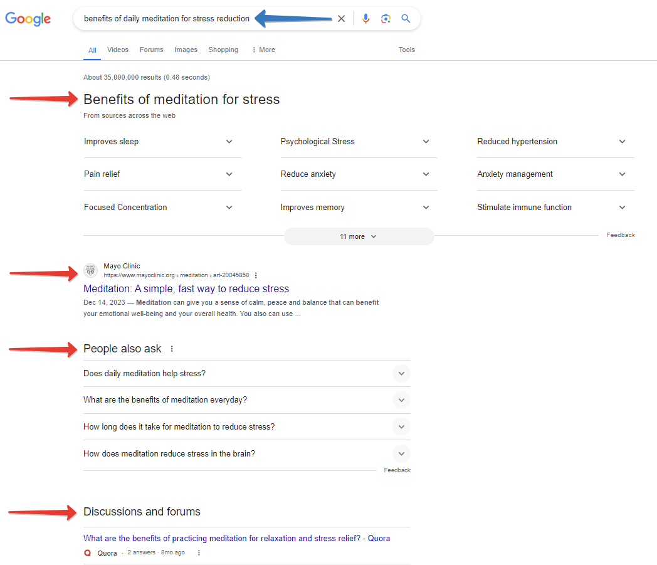The image size is (657, 565).
Task: Click the Tools button
Action: (407, 50)
